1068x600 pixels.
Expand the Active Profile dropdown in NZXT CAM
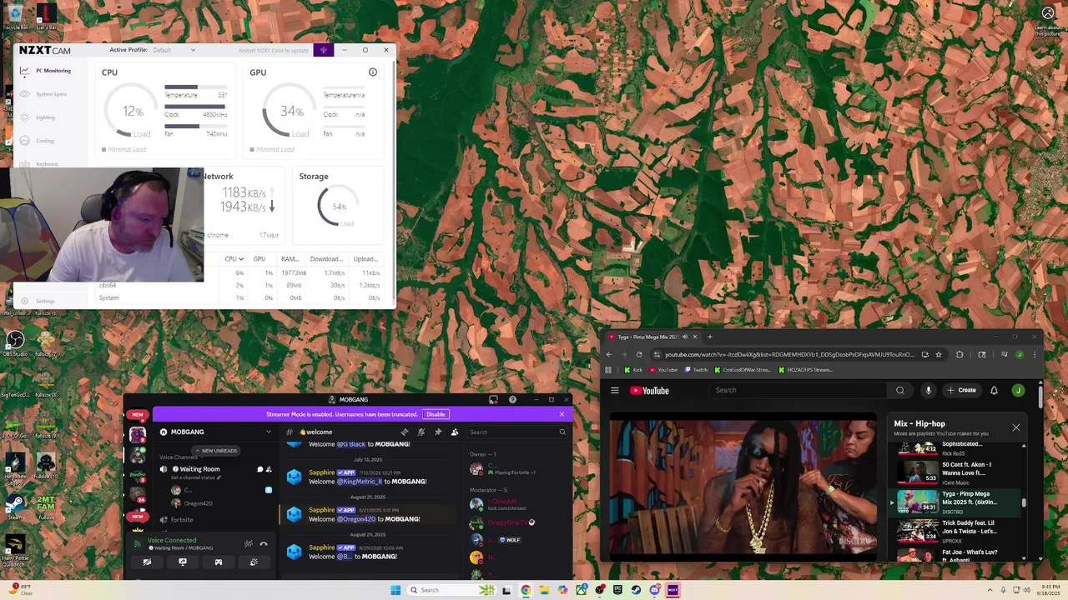pyautogui.click(x=174, y=50)
